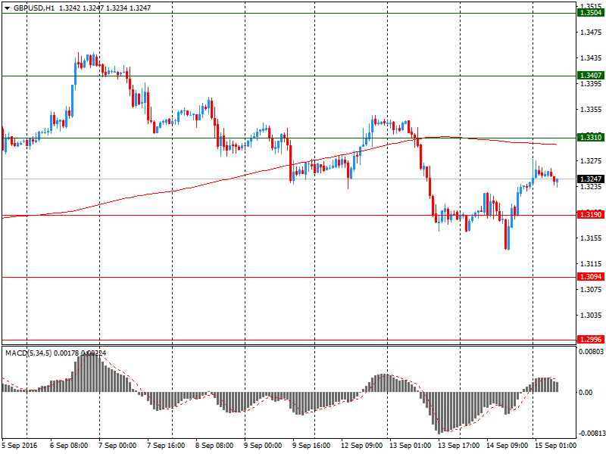Select the MACD values 0.00178 0.00224
This screenshot has height=454, width=606.
[x=80, y=353]
